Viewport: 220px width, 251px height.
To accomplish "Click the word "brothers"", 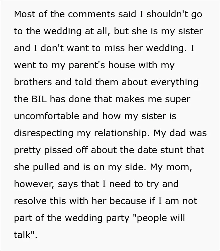I will pos(33,82).
